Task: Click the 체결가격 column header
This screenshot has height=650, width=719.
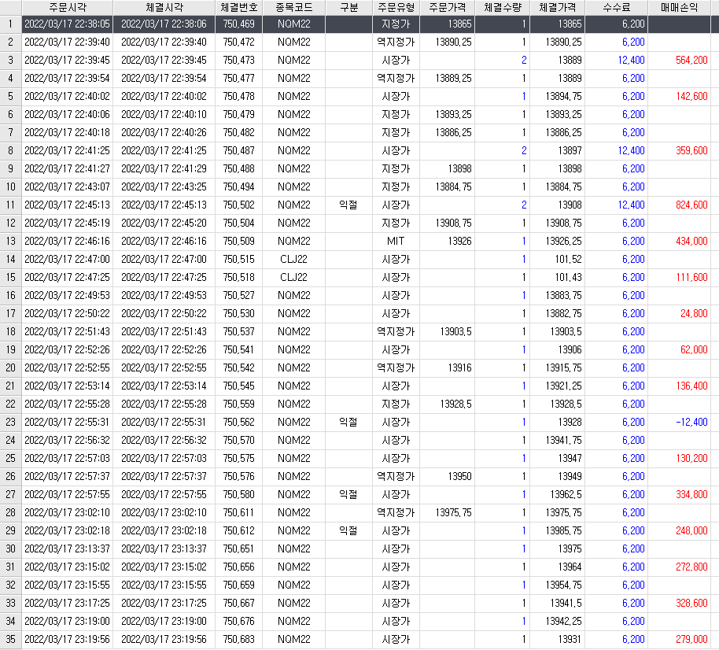Action: click(x=557, y=7)
